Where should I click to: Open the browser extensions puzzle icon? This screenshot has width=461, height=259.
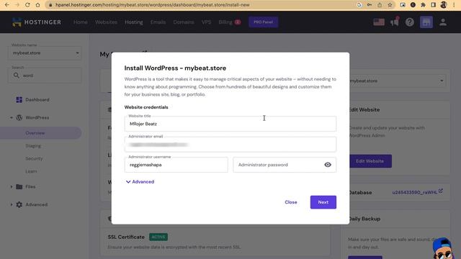pyautogui.click(x=423, y=5)
